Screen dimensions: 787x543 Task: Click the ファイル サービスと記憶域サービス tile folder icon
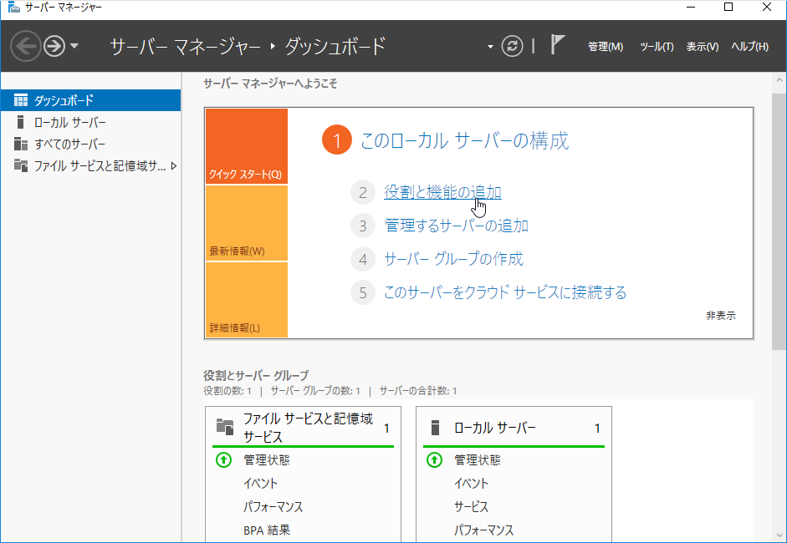tap(224, 428)
